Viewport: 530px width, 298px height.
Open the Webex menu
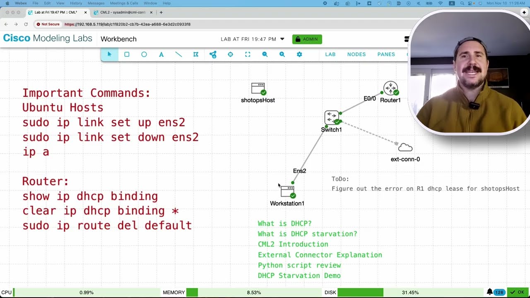click(21, 3)
